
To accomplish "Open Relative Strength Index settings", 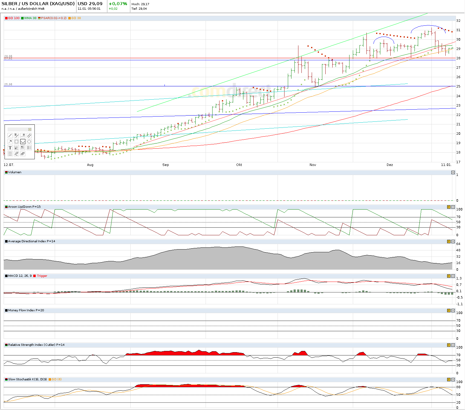I will point(449,345).
